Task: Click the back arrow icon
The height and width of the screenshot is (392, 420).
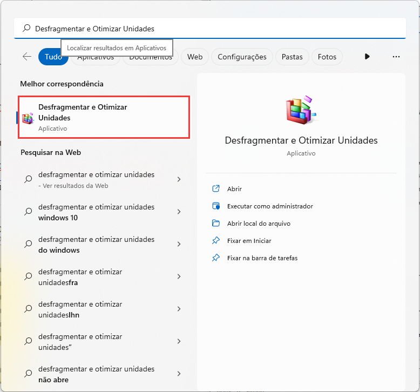Action: click(27, 57)
